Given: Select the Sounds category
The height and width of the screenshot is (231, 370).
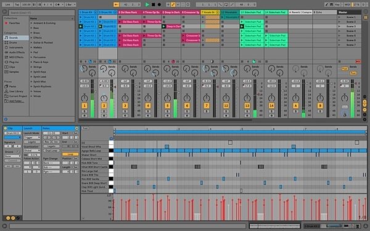Looking at the screenshot, I should tap(16, 38).
